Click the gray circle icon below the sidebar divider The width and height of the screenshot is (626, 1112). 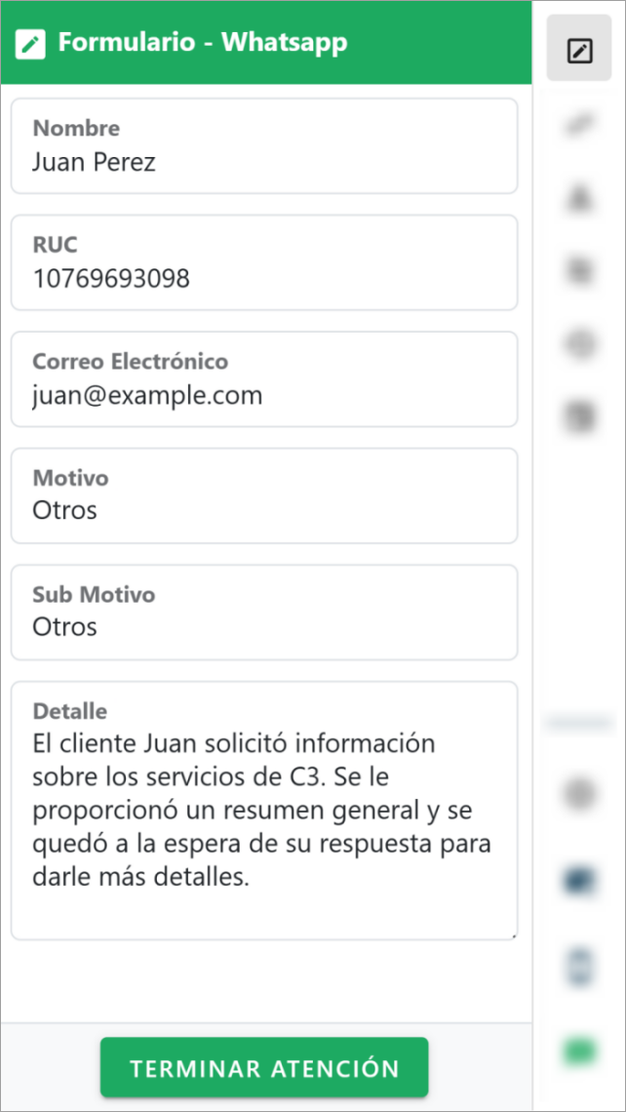point(580,793)
